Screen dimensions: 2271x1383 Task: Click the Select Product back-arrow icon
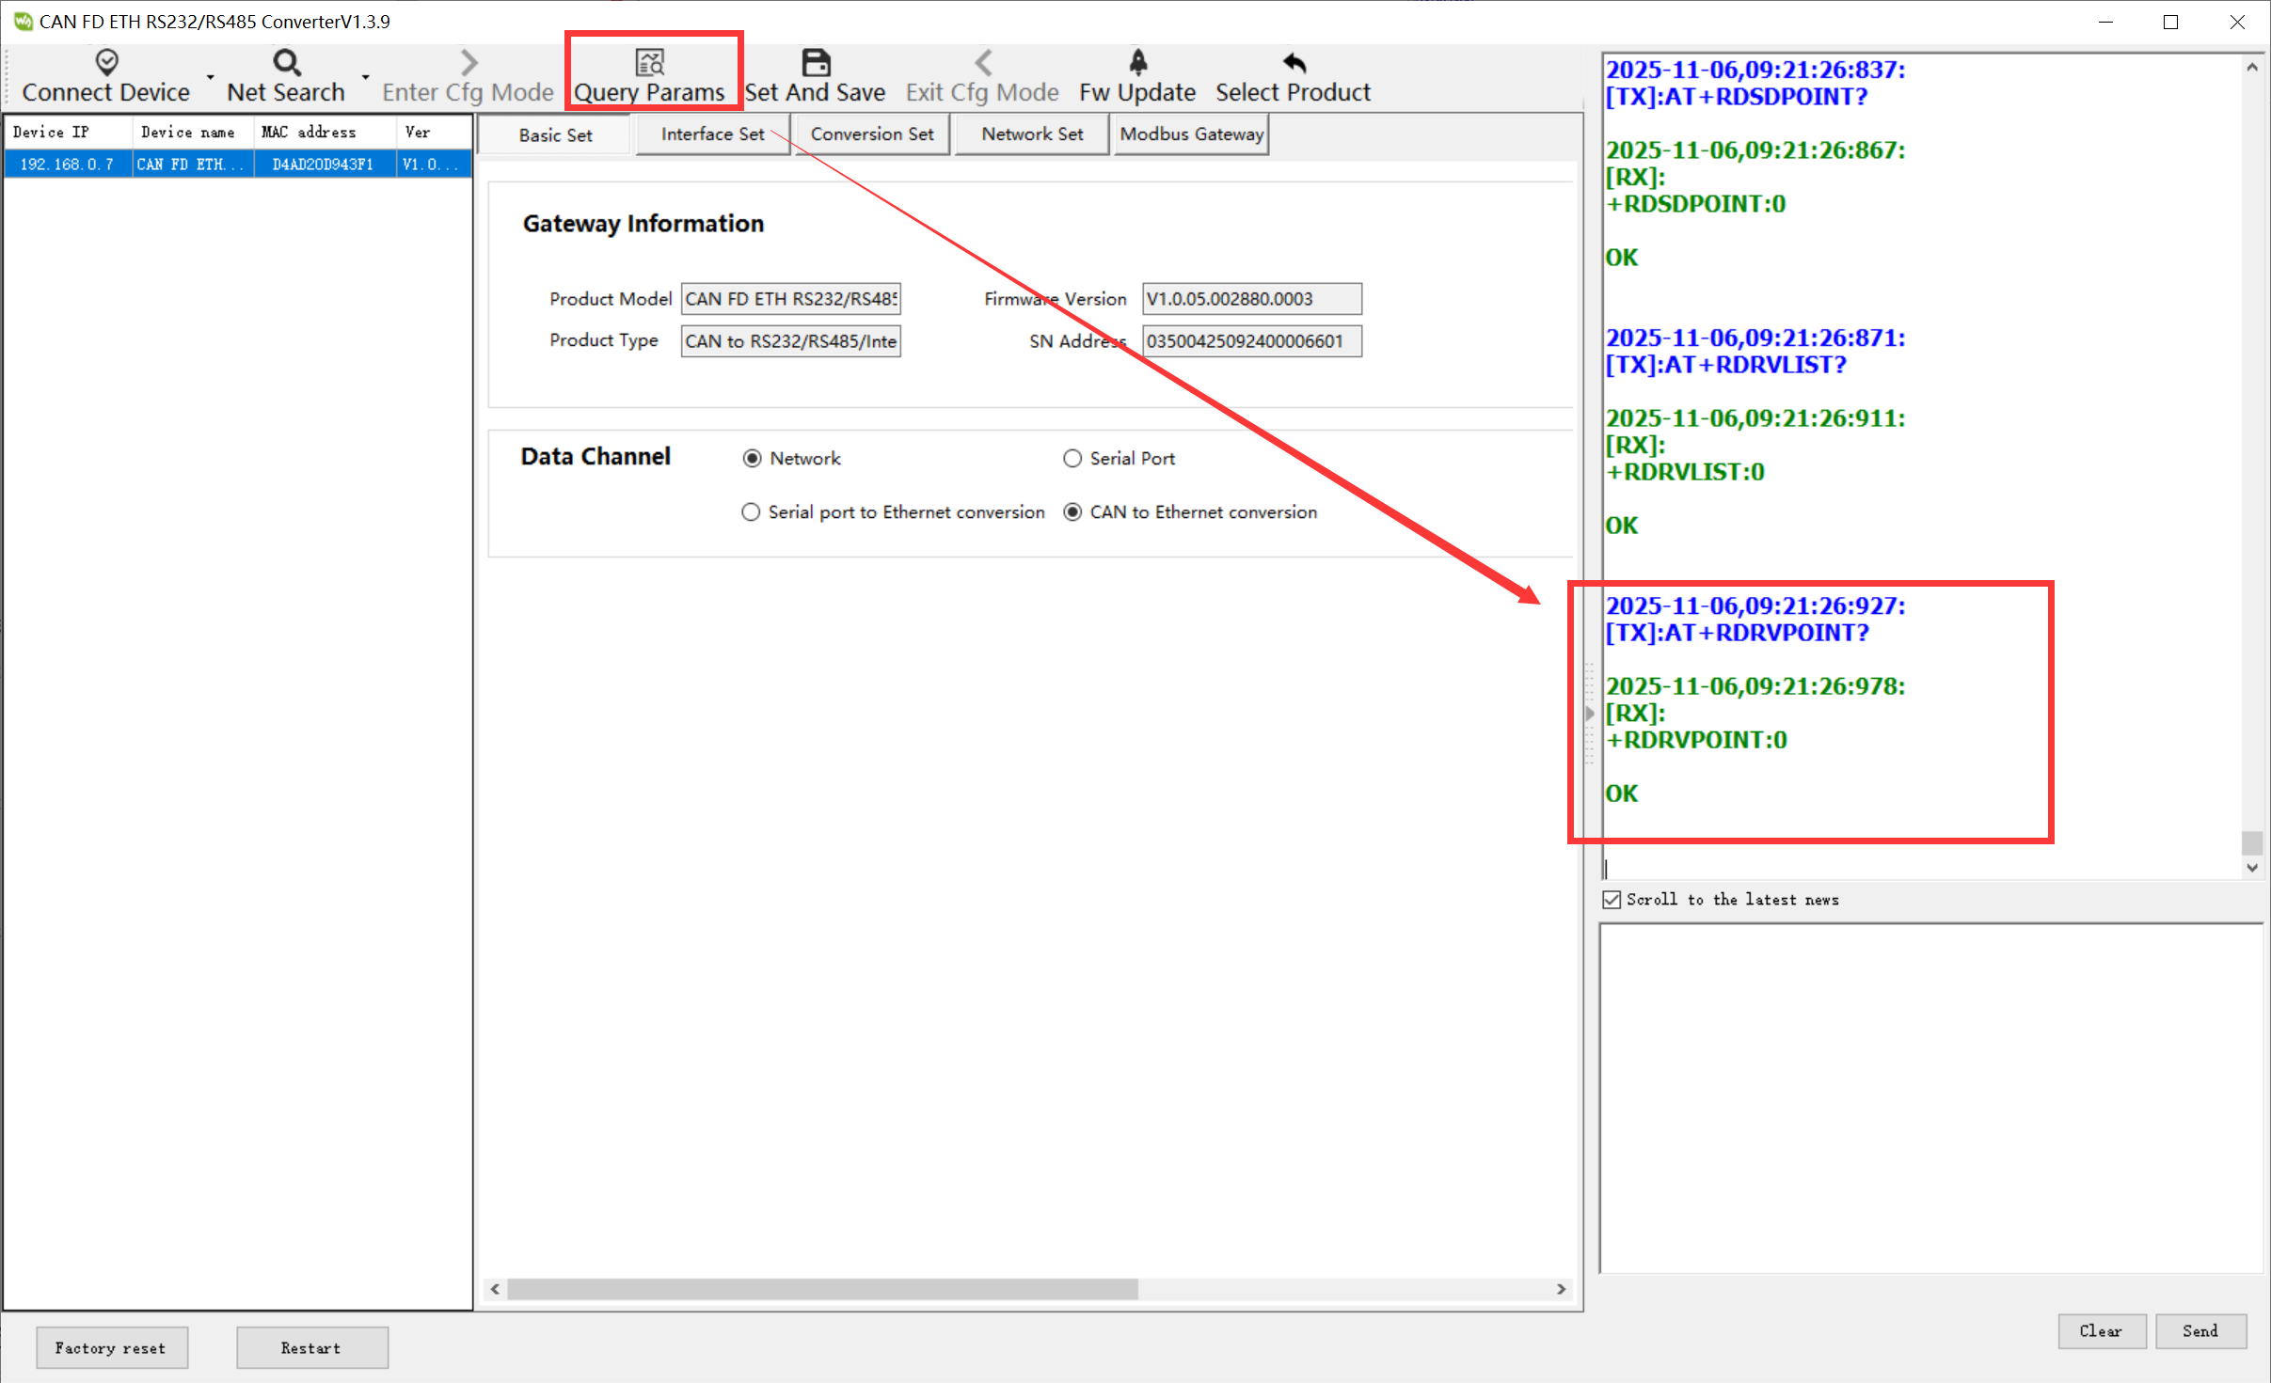point(1294,62)
